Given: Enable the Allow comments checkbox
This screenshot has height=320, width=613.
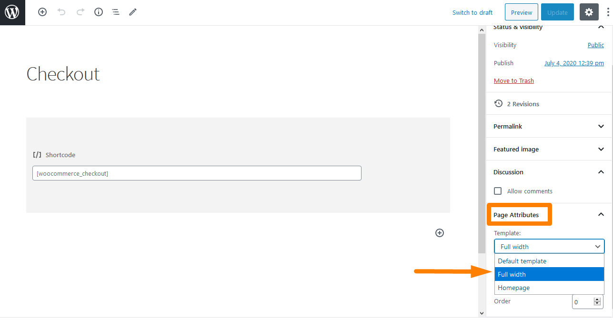Looking at the screenshot, I should 498,191.
